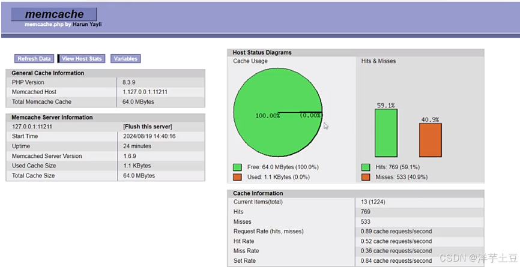Click the Total Cache Size value 64.0 MBytes
This screenshot has height=267, width=520.
[139, 176]
